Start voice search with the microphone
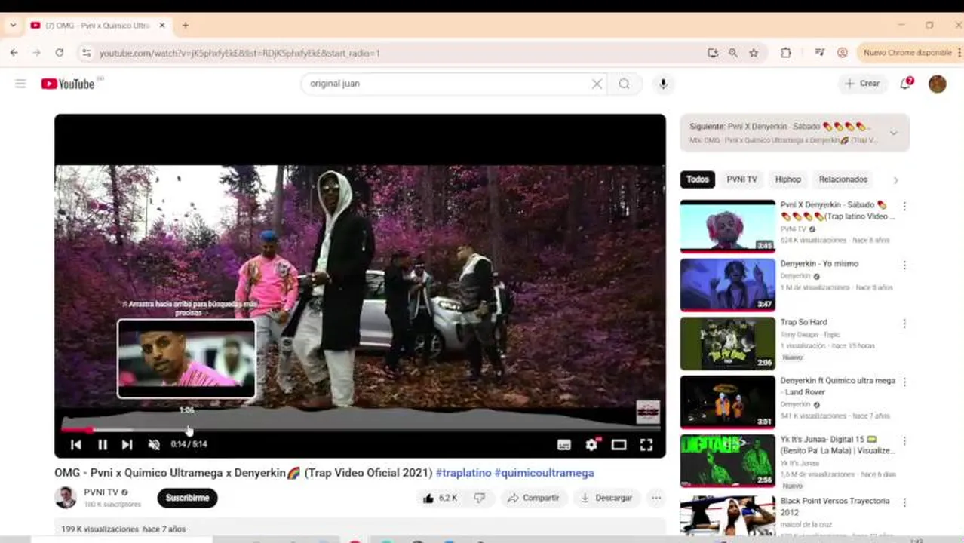 (663, 84)
